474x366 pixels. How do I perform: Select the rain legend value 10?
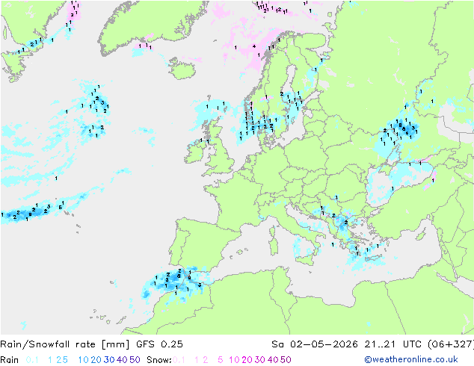(x=84, y=360)
